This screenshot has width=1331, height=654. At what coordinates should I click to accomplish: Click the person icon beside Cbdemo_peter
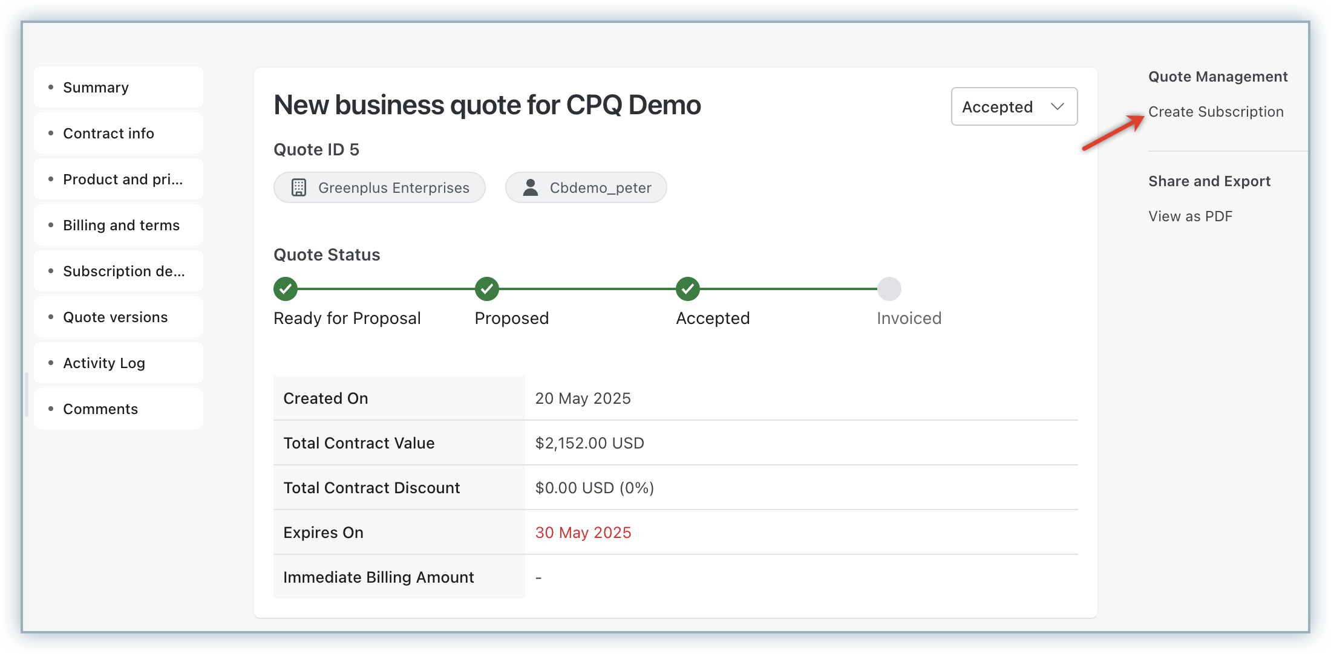pyautogui.click(x=531, y=187)
